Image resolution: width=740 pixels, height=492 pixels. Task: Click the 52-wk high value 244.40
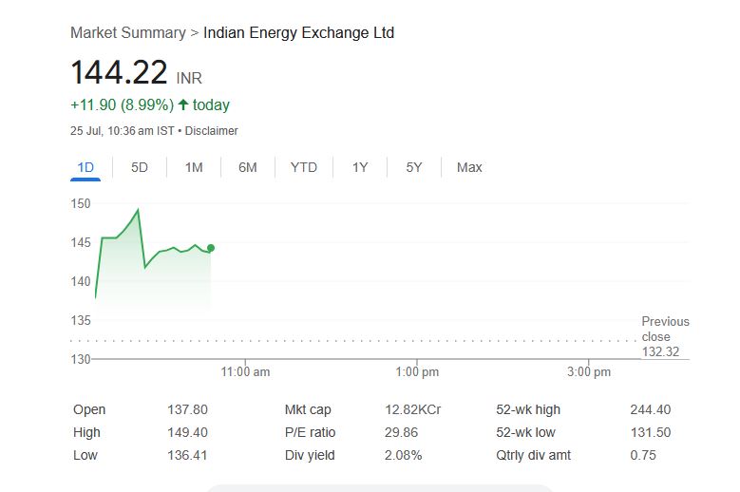click(x=650, y=410)
